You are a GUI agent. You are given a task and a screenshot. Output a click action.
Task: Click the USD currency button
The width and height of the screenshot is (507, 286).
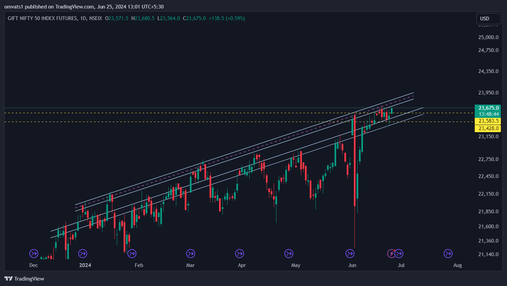click(488, 19)
